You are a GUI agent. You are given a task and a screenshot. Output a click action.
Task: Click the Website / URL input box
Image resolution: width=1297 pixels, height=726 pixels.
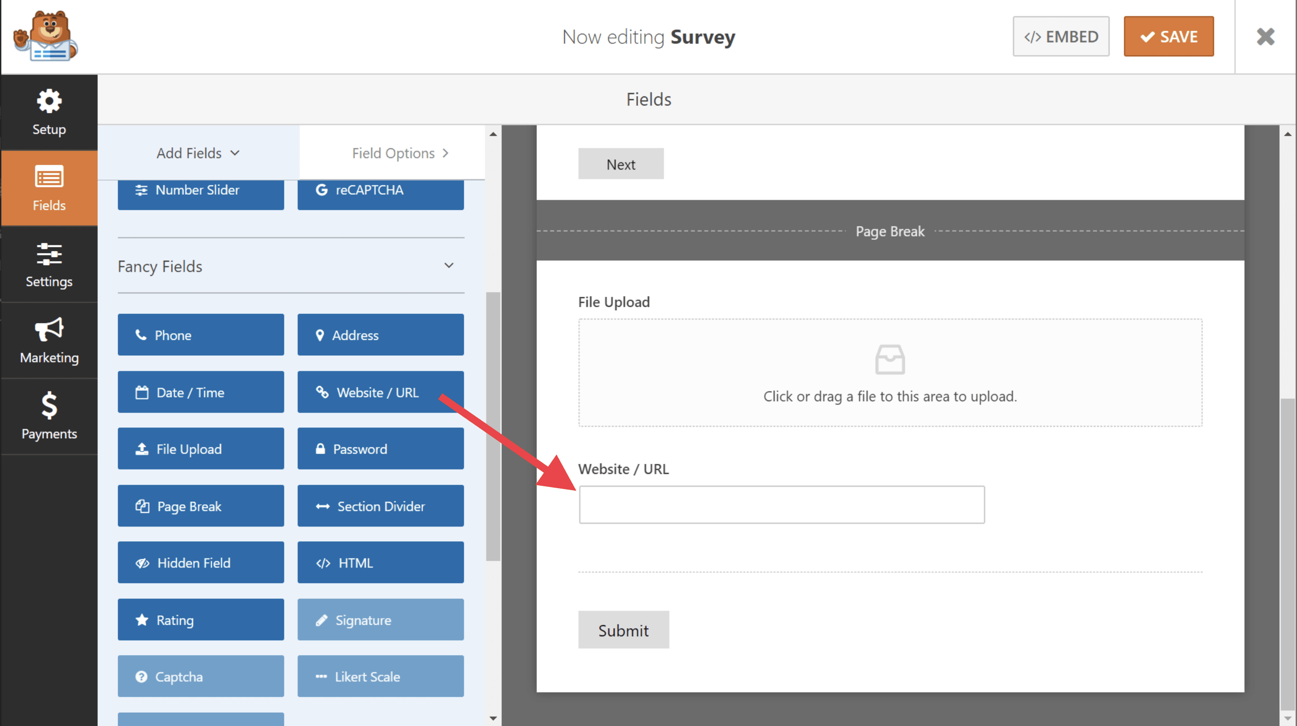coord(781,504)
